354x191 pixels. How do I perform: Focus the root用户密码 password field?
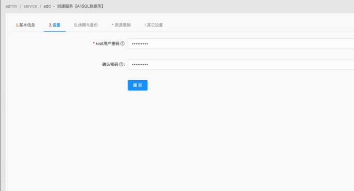point(241,44)
